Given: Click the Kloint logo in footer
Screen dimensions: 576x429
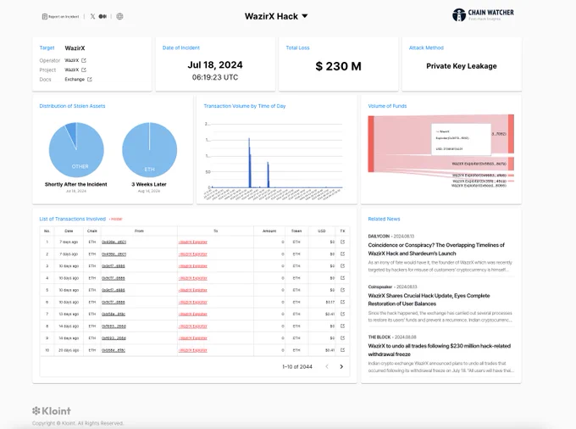Looking at the screenshot, I should pos(52,410).
